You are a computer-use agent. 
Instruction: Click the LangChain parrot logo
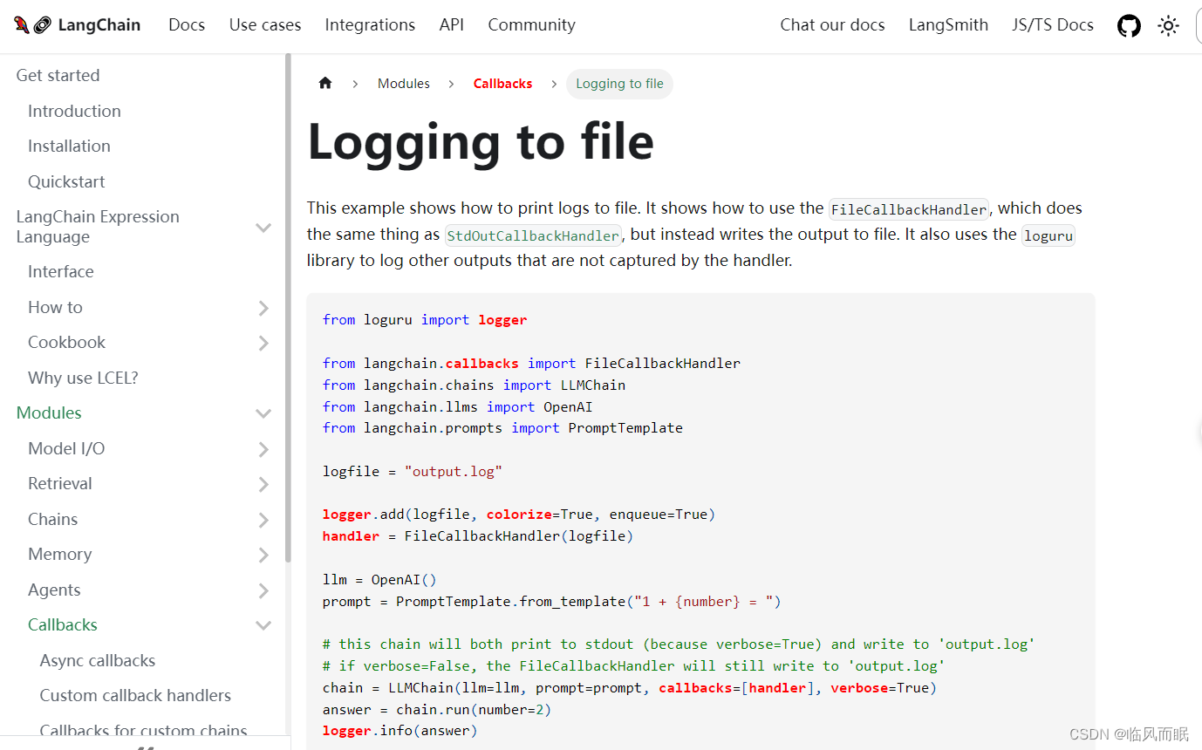[33, 25]
